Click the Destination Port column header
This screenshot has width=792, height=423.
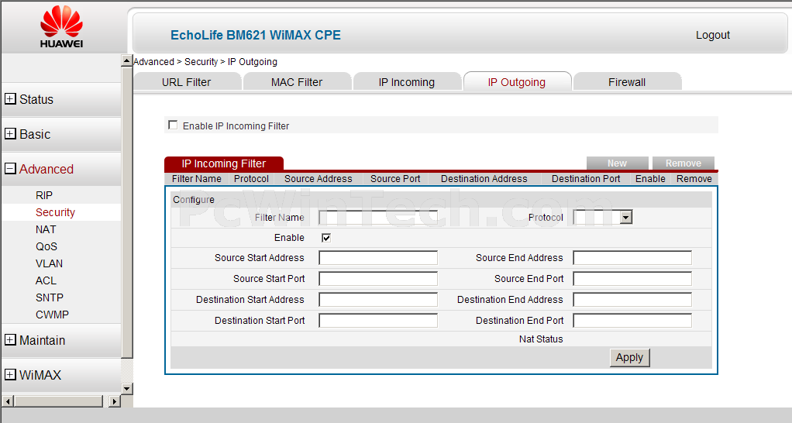[586, 179]
